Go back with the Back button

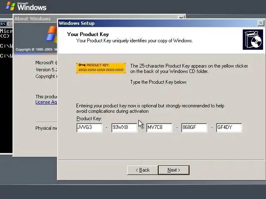click(143, 170)
